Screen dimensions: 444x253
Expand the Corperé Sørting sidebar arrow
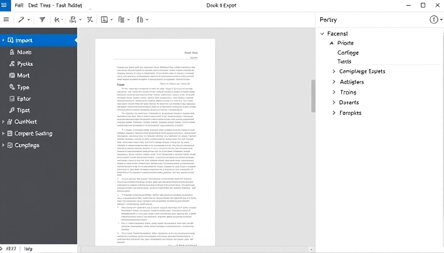click(3, 133)
